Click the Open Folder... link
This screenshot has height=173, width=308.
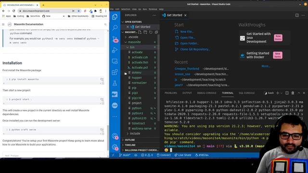(x=189, y=44)
